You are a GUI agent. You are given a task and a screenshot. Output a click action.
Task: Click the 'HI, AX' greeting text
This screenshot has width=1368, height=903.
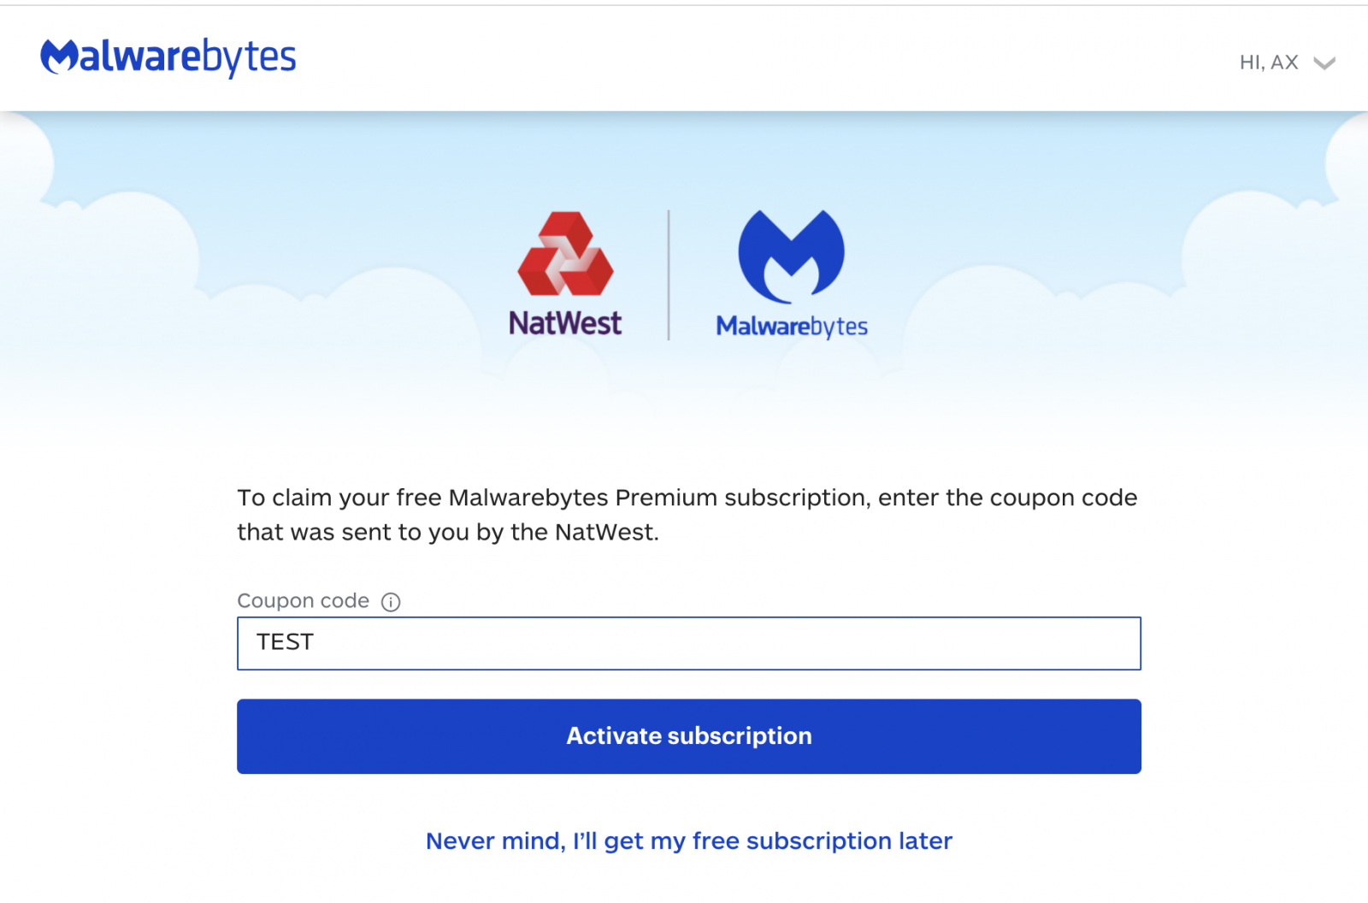(1269, 62)
